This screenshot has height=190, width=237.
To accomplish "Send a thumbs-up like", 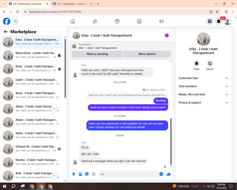I will click(x=169, y=174).
